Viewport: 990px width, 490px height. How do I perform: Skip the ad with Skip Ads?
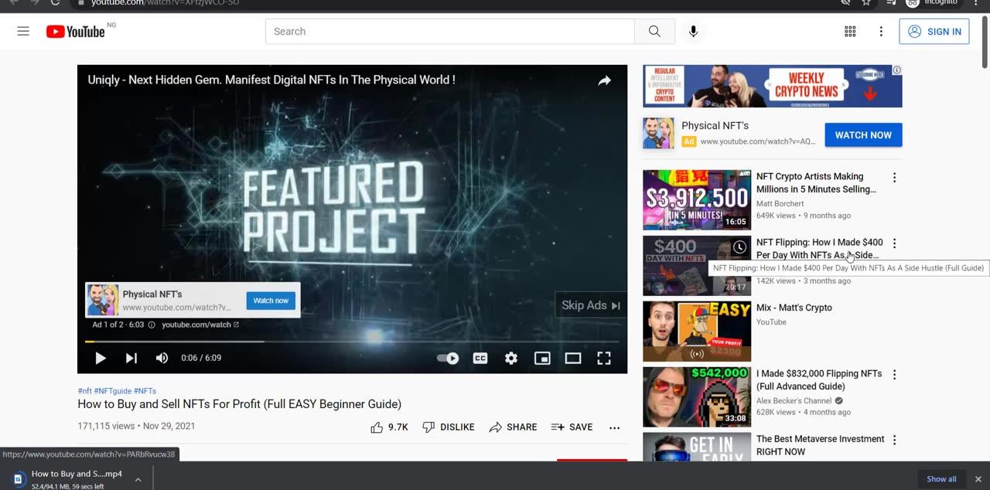pos(589,305)
